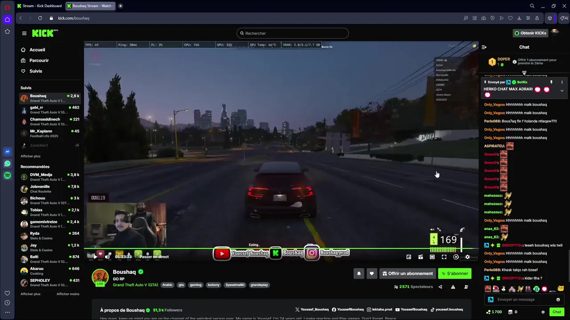Click the Obtenir KICKs button
The image size is (570, 320).
click(530, 33)
